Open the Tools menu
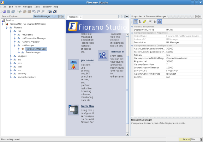Image resolution: width=203 pixels, height=142 pixels. (x=37, y=7)
